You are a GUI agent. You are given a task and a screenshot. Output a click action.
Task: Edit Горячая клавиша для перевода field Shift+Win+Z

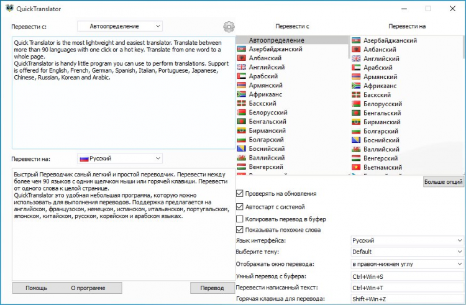pos(407,299)
